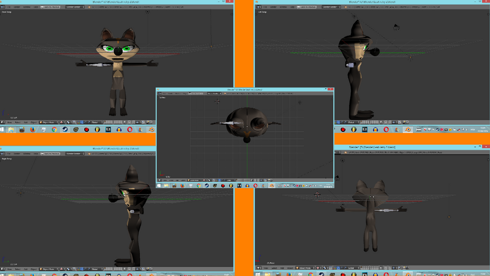The height and width of the screenshot is (276, 490).
Task: Click Opera icon in taskbar below left view
Action: pyautogui.click(x=386, y=129)
